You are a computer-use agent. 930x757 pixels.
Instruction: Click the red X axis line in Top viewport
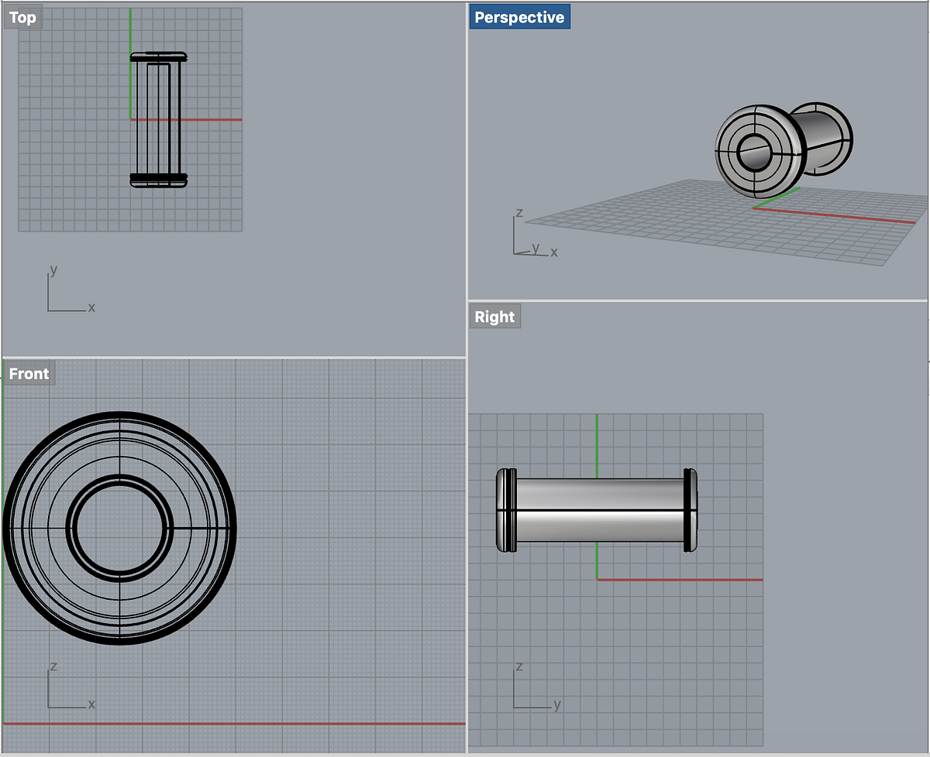click(x=186, y=119)
